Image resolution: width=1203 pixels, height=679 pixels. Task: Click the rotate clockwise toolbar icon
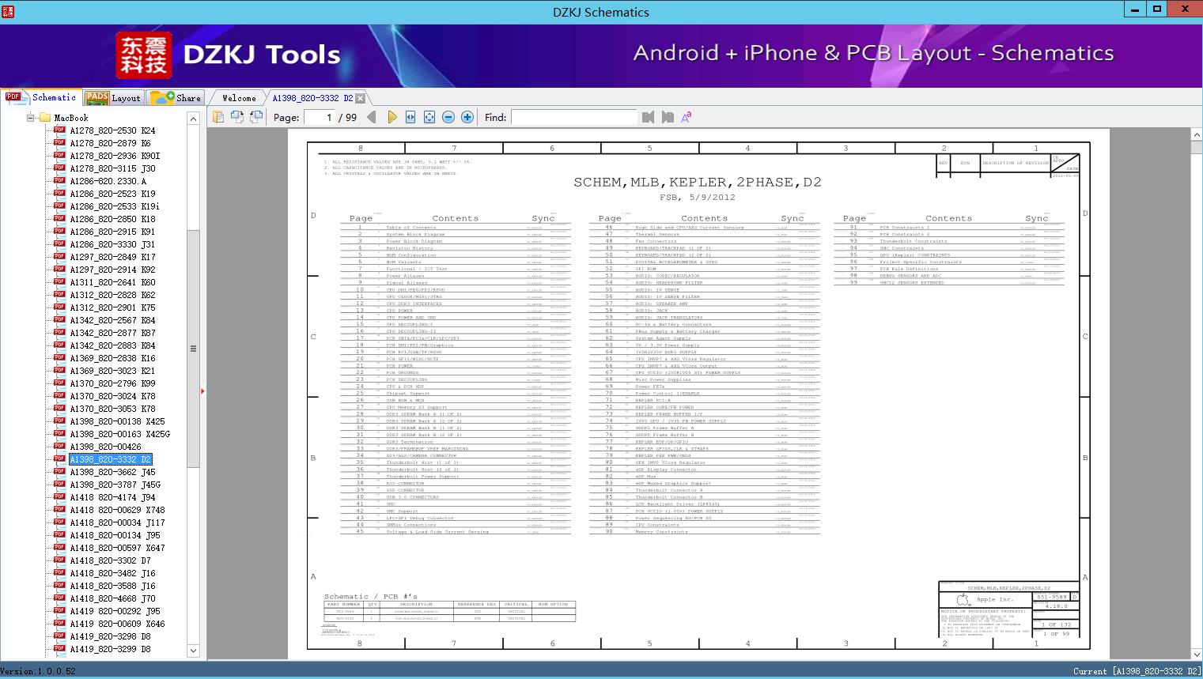pyautogui.click(x=237, y=117)
